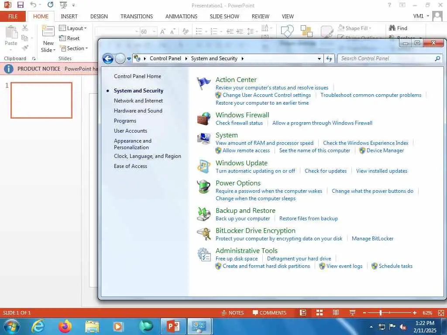Expand the Section dropdown in PowerPoint
This screenshot has height=335, width=447.
pyautogui.click(x=74, y=48)
